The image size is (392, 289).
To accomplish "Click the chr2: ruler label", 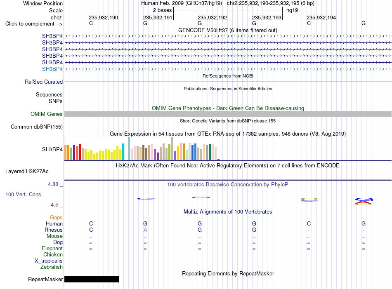I will [x=57, y=17].
